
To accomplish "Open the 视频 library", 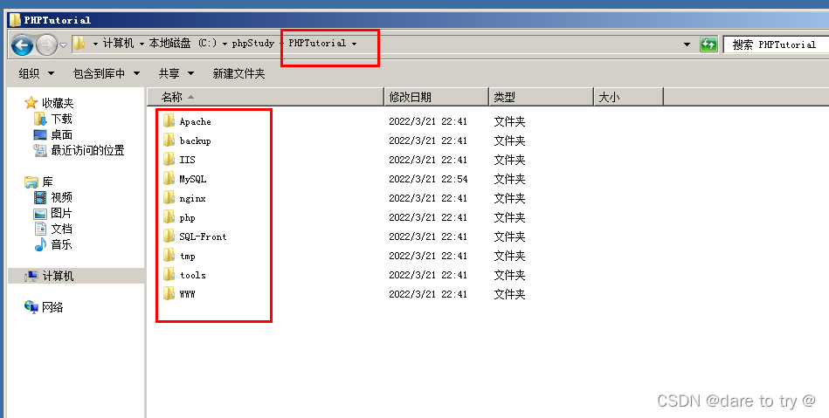I will click(x=53, y=197).
